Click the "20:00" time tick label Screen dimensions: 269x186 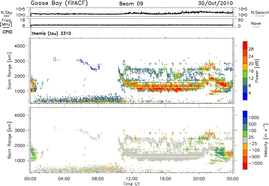click(199, 179)
